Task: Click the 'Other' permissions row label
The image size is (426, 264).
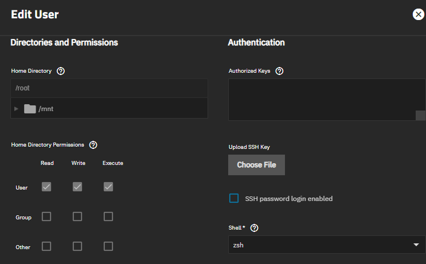Action: coord(23,247)
